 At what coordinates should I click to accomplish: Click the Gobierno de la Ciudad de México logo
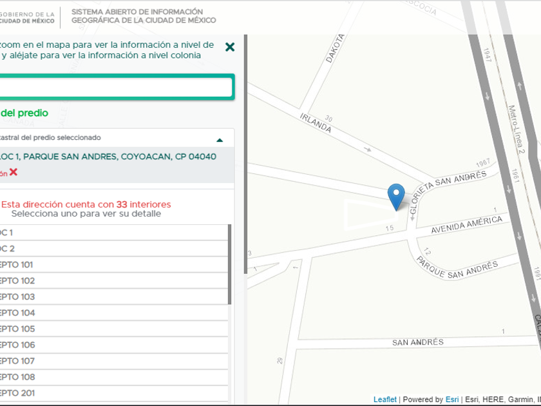coord(27,17)
